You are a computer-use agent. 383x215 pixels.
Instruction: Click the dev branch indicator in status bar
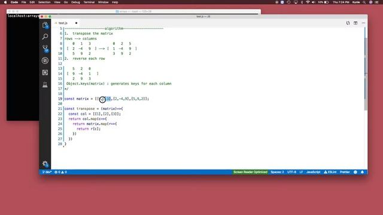(47, 172)
